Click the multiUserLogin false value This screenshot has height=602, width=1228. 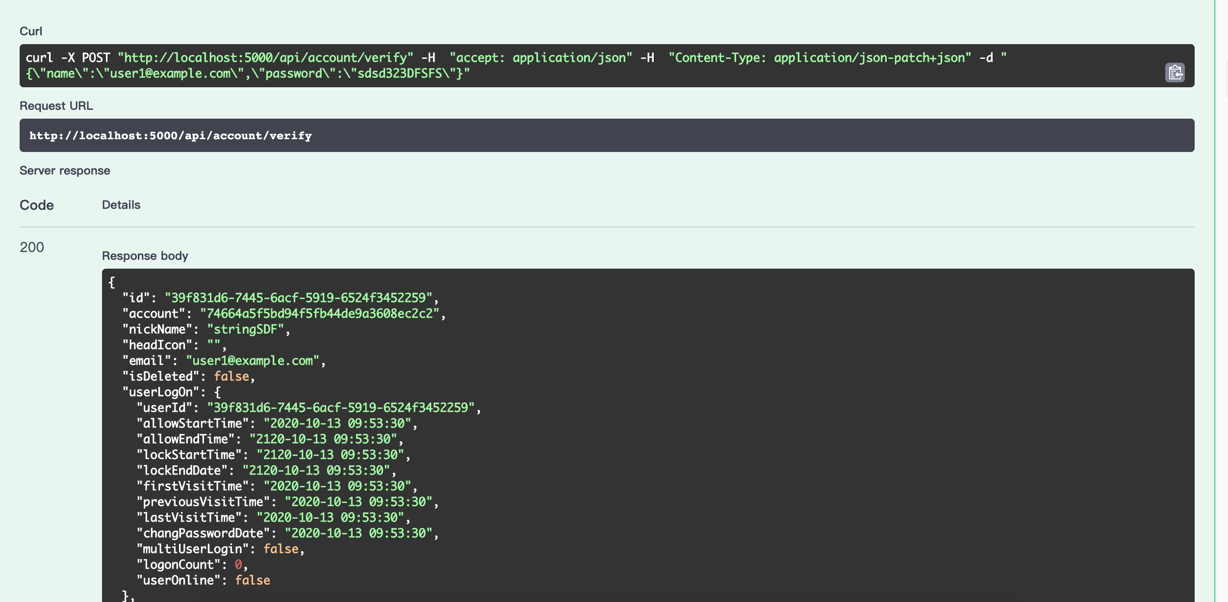click(x=281, y=549)
